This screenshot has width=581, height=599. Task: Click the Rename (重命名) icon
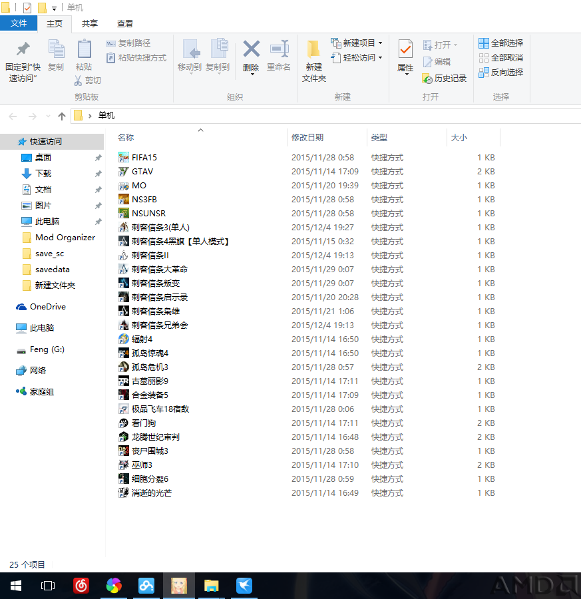point(279,49)
